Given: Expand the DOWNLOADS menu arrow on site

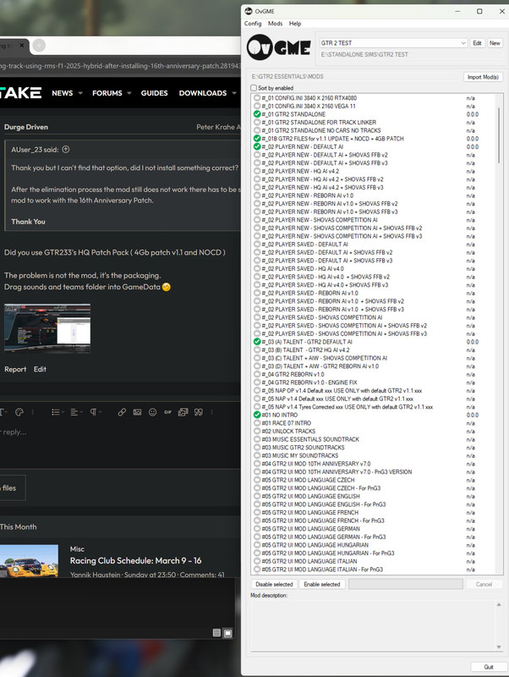Looking at the screenshot, I should [x=234, y=93].
